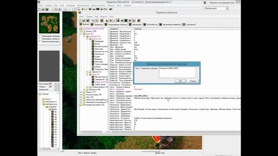Select Минотавр unit in the tree
The image size is (278, 156).
(99, 49)
